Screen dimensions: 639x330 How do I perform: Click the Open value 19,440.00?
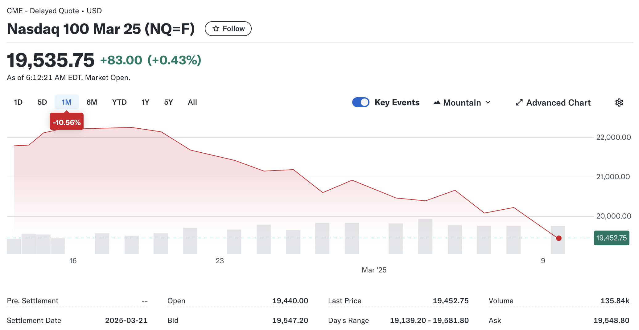pyautogui.click(x=290, y=301)
